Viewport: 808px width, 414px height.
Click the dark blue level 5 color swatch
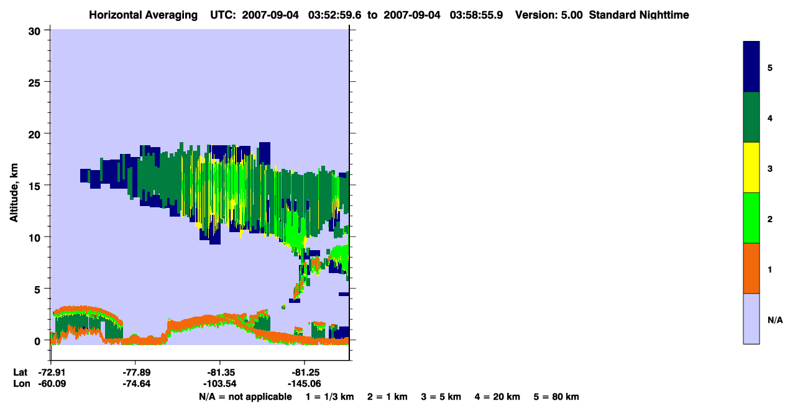751,67
